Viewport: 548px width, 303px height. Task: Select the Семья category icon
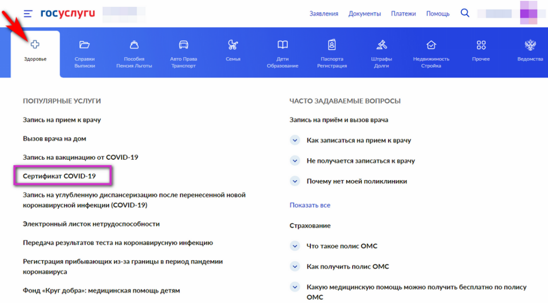233,45
